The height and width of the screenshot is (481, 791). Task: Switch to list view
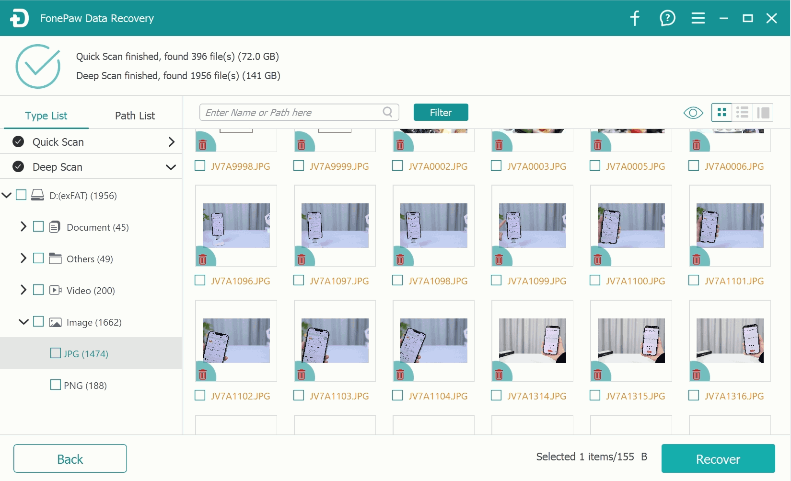pos(742,113)
